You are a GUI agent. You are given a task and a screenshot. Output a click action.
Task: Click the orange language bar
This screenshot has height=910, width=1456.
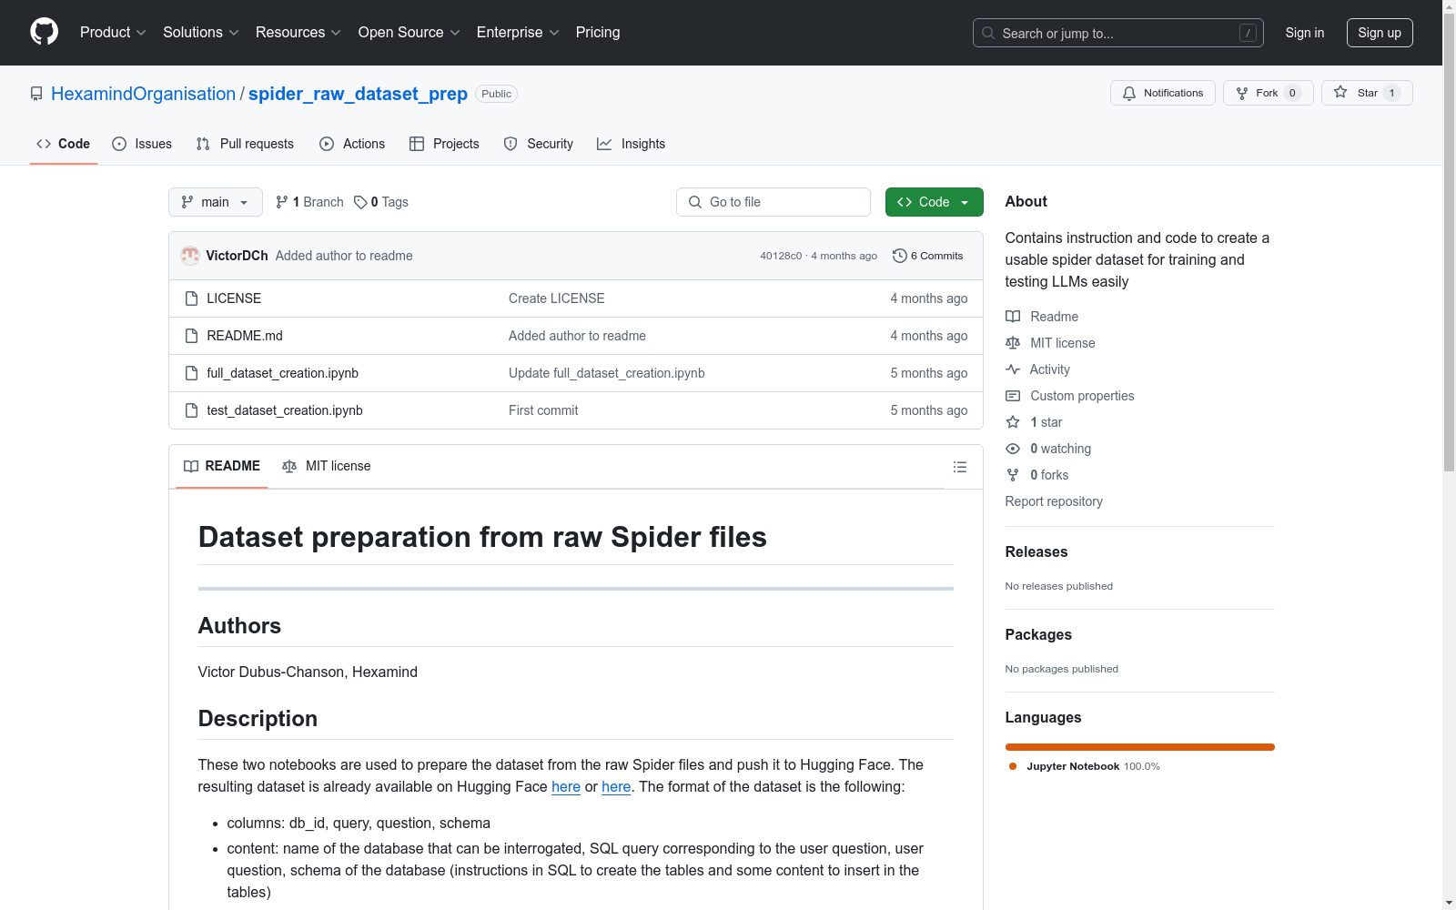(1140, 747)
